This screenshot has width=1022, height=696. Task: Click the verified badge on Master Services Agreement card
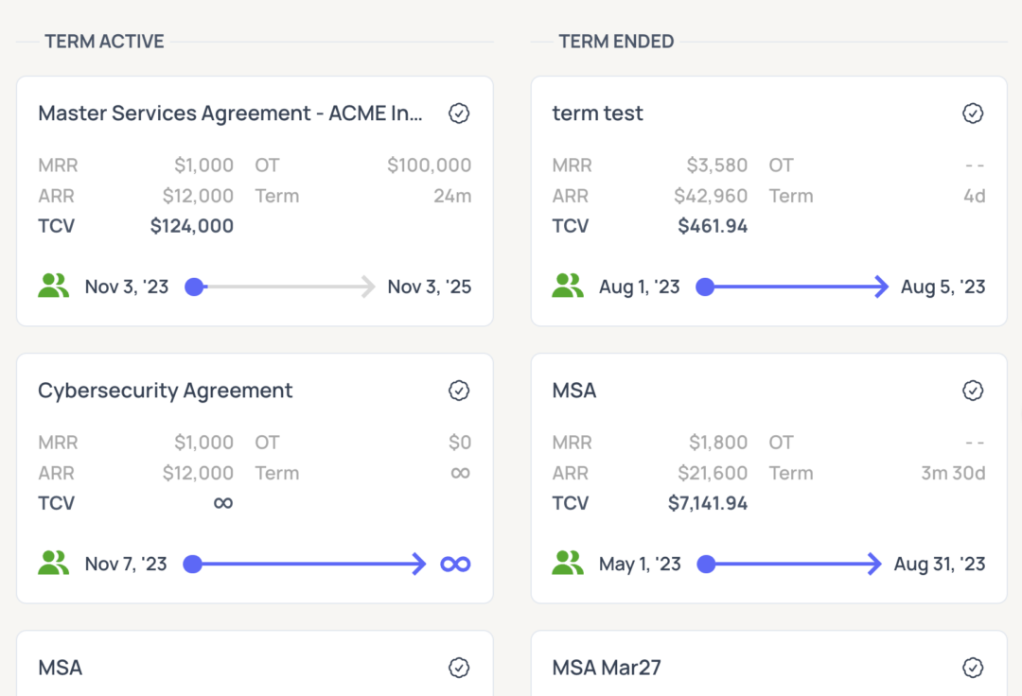click(x=459, y=113)
